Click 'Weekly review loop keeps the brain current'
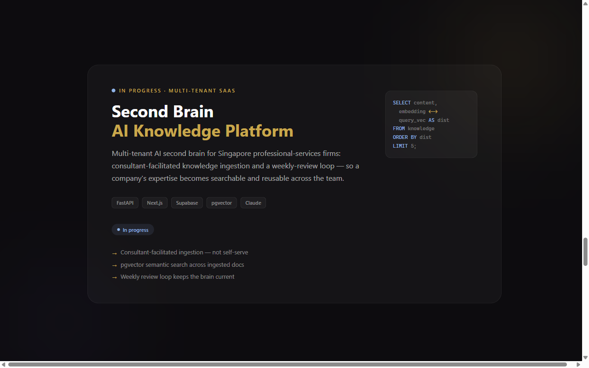 point(178,277)
